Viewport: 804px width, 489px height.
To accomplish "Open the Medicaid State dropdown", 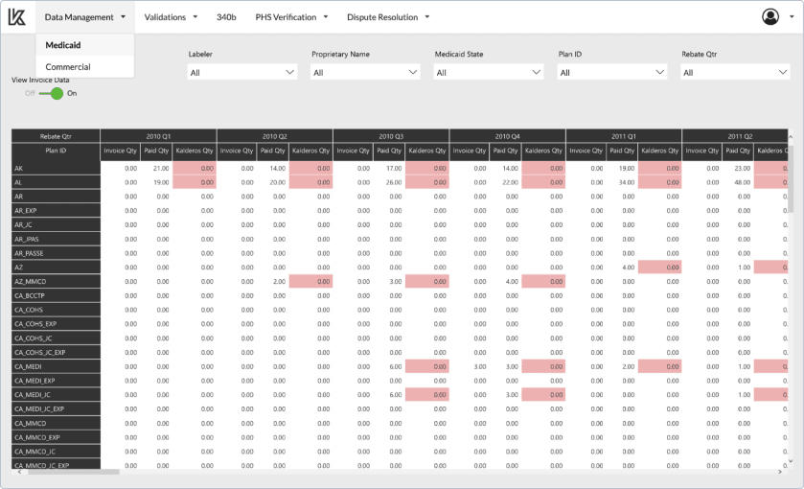I will pos(488,72).
